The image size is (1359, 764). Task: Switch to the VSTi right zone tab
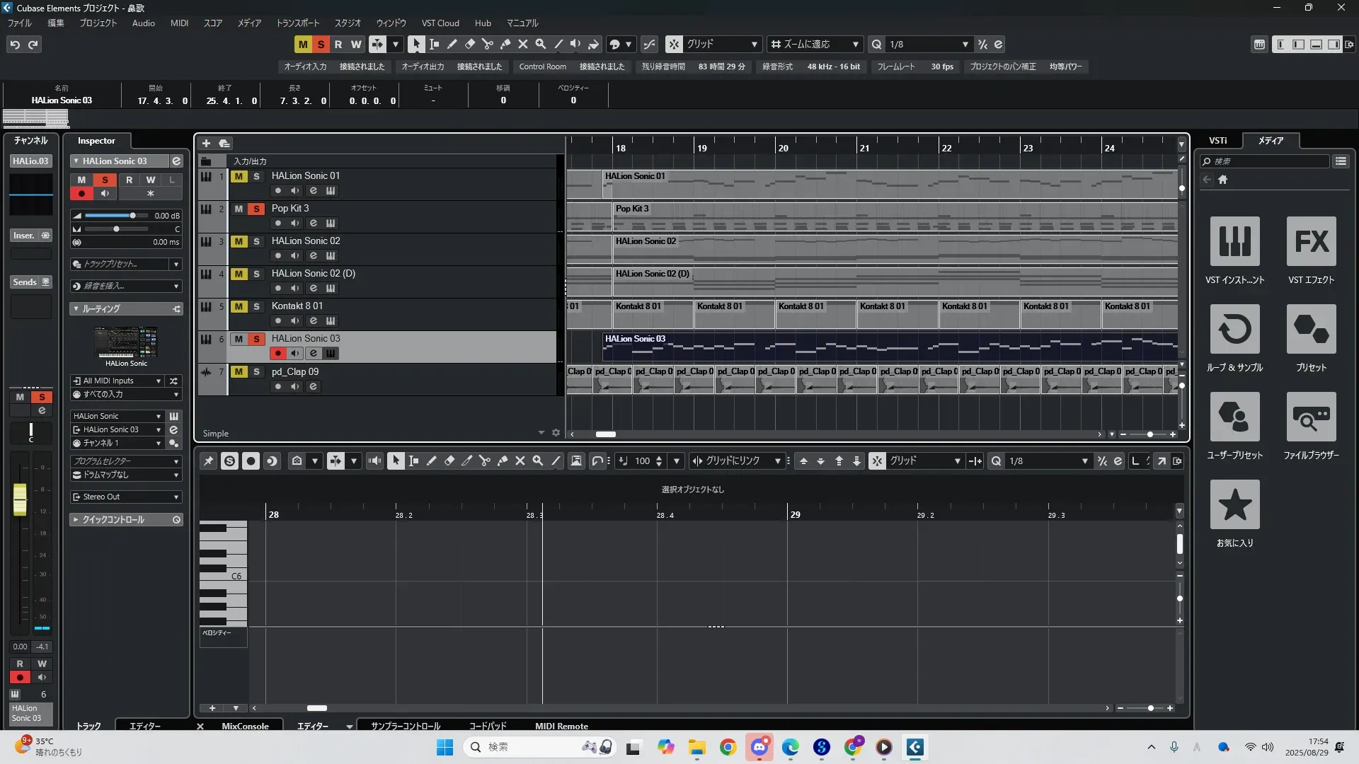click(1217, 140)
